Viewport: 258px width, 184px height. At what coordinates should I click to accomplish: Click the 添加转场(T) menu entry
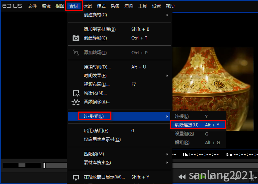120,53
